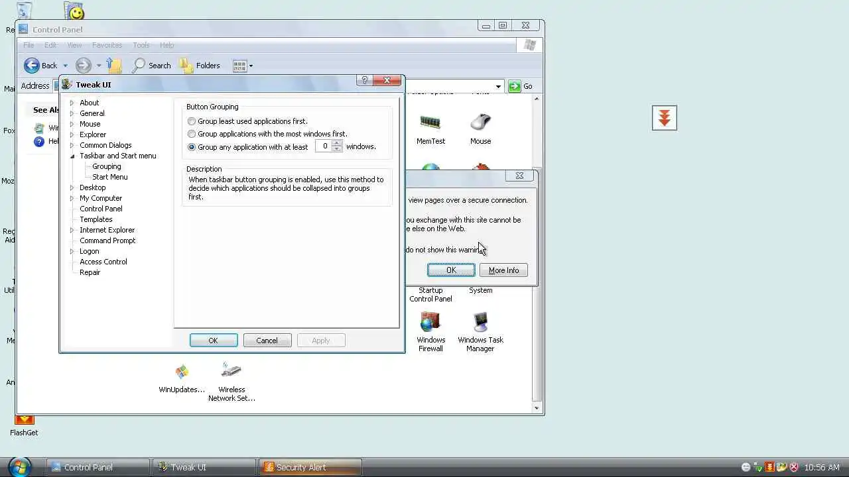Screen dimensions: 849x477
Task: Switch to Security Alert taskbar button
Action: [x=310, y=467]
